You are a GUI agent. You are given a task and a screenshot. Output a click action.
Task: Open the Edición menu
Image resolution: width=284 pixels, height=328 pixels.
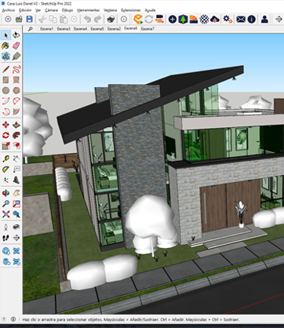25,10
